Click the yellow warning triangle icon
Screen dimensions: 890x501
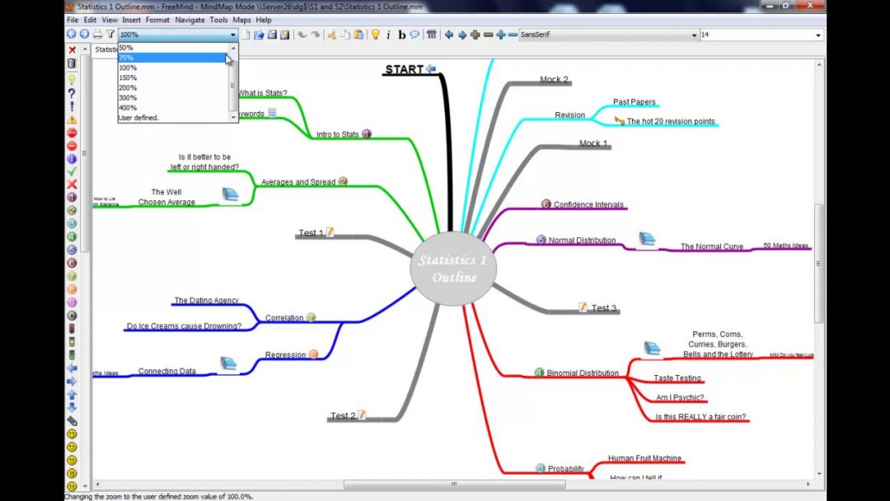72,119
